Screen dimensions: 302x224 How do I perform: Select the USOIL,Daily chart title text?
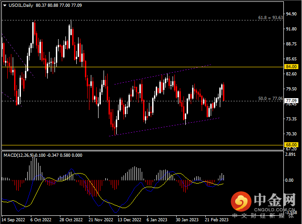click(x=21, y=5)
